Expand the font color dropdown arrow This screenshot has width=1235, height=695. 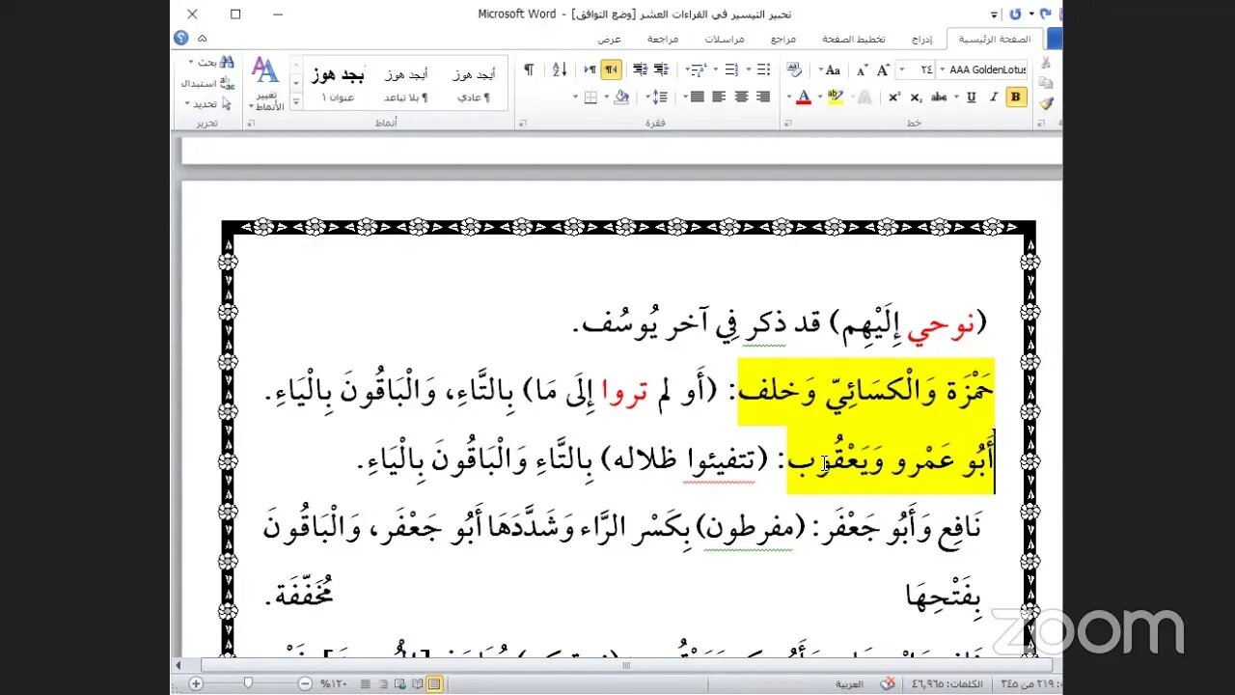pyautogui.click(x=788, y=97)
